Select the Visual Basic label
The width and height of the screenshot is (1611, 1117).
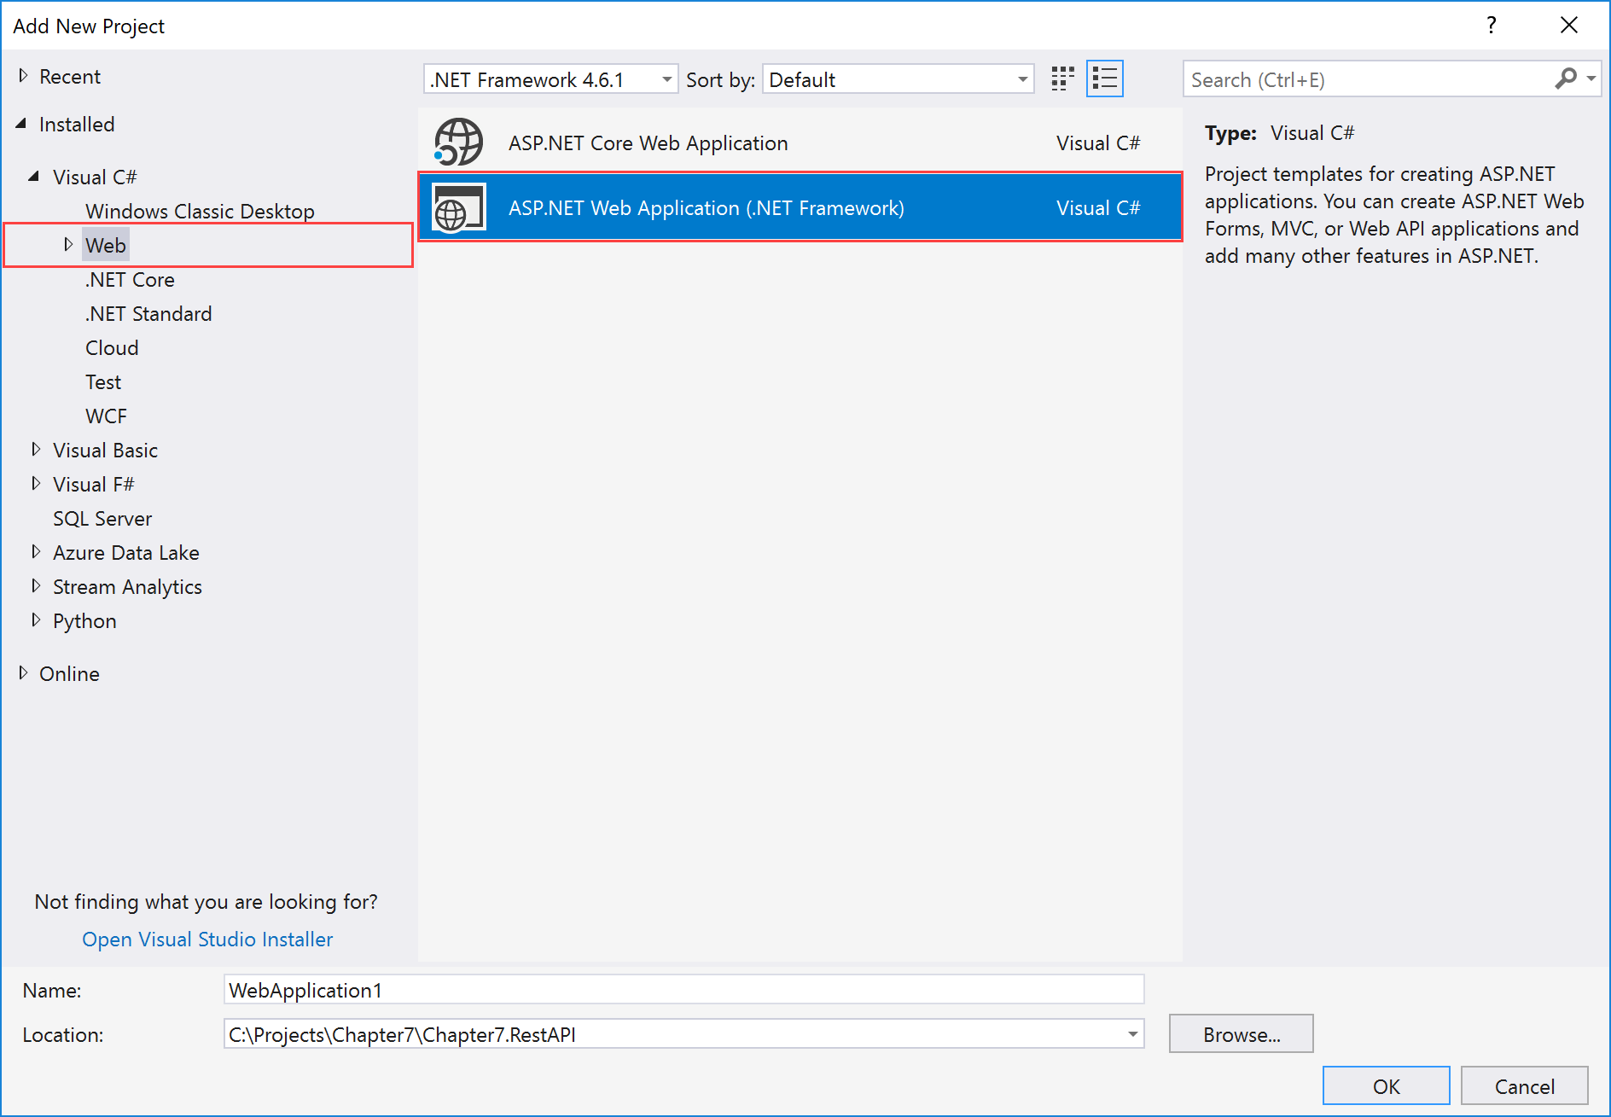(105, 450)
